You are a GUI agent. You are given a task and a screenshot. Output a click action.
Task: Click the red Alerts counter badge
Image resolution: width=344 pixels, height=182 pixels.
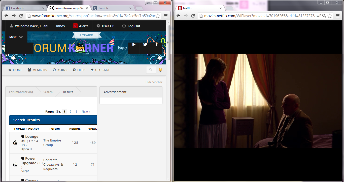point(75,26)
